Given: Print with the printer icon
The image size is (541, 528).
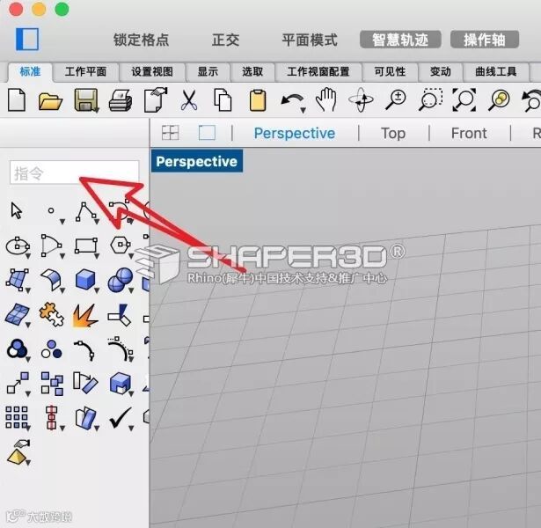Looking at the screenshot, I should tap(120, 100).
